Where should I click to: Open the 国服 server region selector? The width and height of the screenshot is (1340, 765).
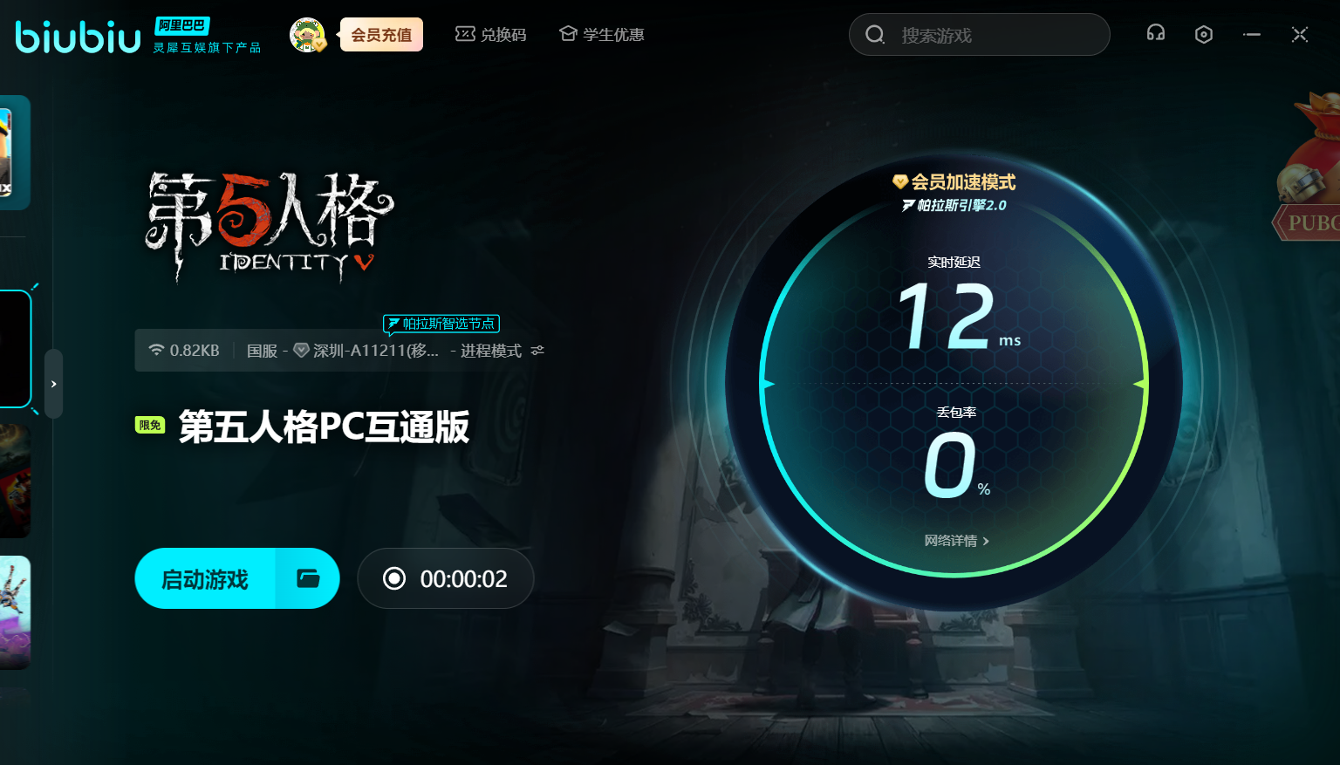(x=262, y=351)
